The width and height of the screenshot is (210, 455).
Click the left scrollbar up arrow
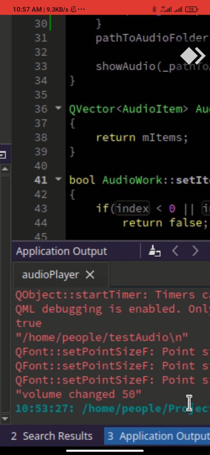pyautogui.click(x=5, y=170)
